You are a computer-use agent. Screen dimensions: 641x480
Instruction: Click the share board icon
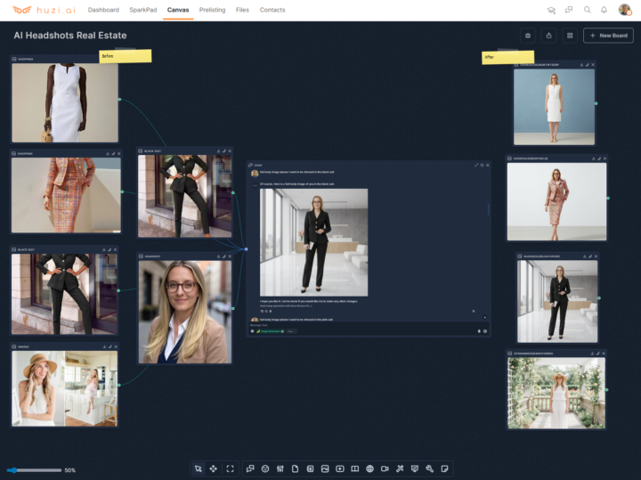[x=548, y=36]
